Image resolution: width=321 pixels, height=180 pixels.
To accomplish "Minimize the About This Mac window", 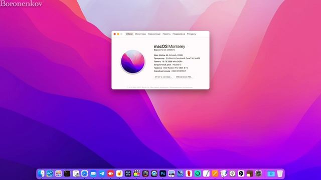I will coord(118,34).
